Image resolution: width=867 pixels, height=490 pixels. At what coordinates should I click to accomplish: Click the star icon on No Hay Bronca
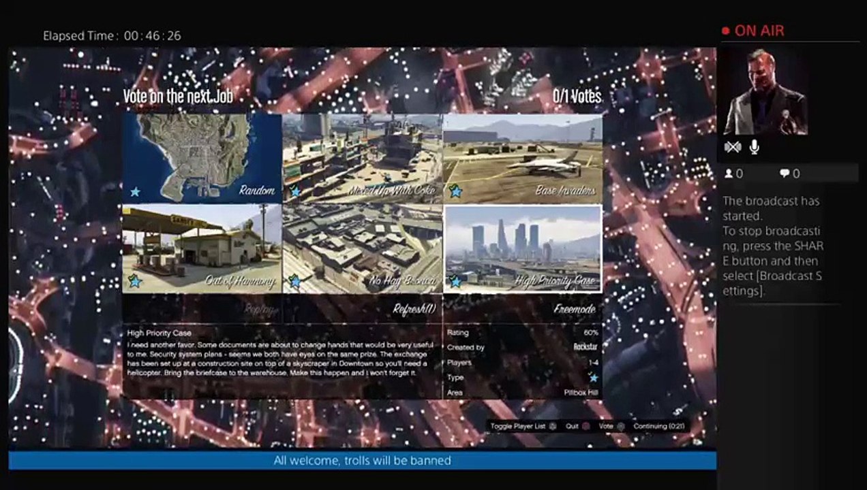pos(295,281)
